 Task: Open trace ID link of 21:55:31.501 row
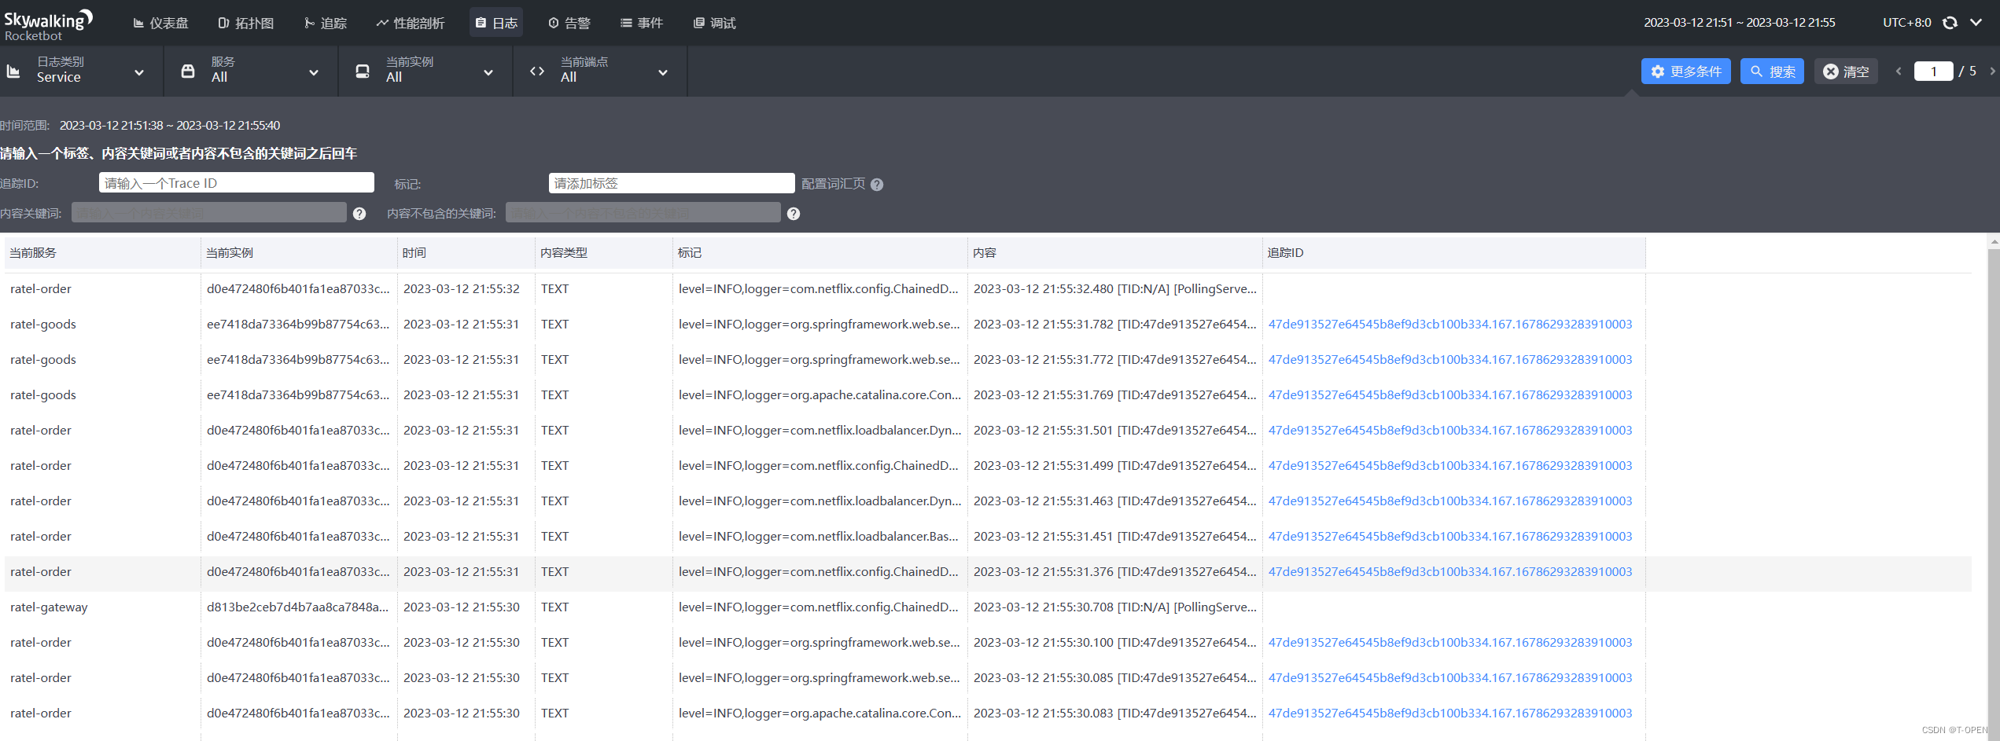(1450, 431)
